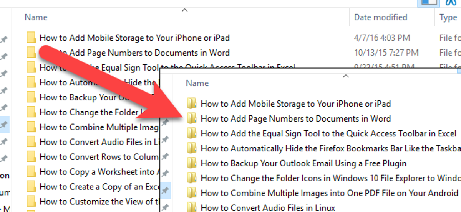Click sort chevron above Name in front window
The width and height of the screenshot is (461, 212).
click(346, 76)
